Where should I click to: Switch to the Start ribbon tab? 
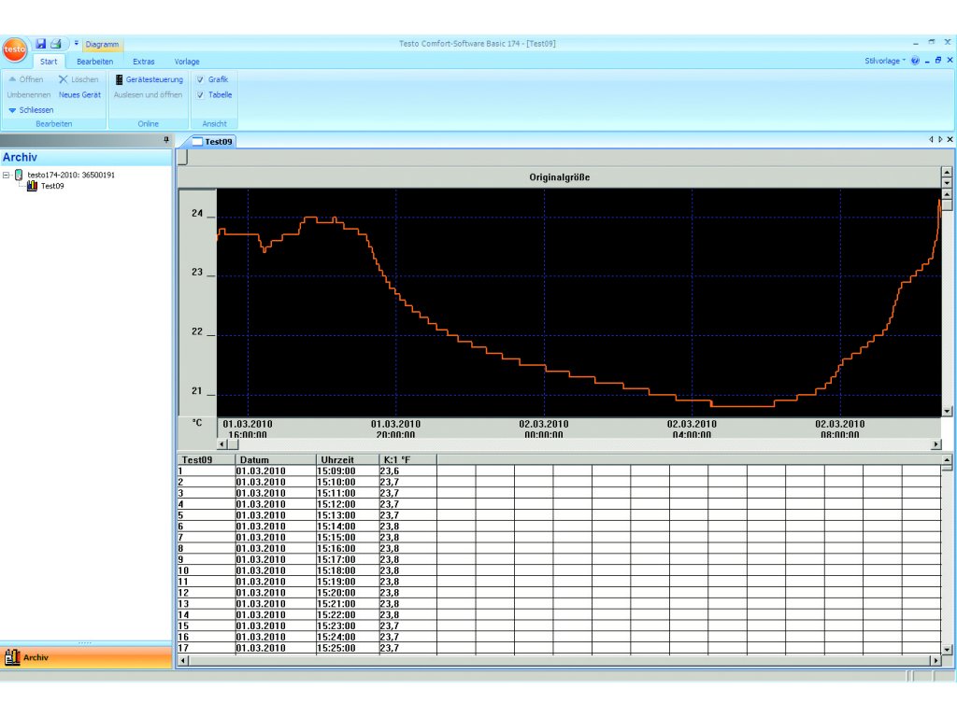point(49,62)
